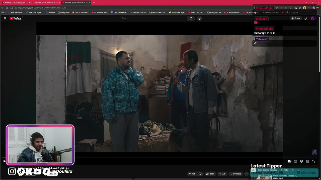Image resolution: width=321 pixels, height=180 pixels.
Task: Click the search magnifier button
Action: (x=191, y=18)
